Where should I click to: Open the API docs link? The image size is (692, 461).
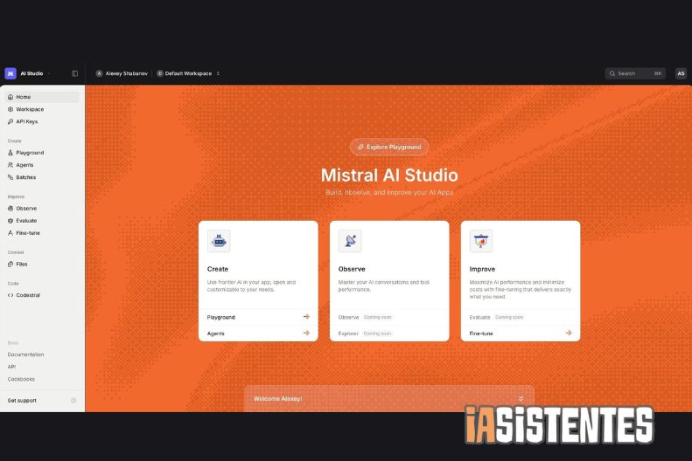[11, 367]
